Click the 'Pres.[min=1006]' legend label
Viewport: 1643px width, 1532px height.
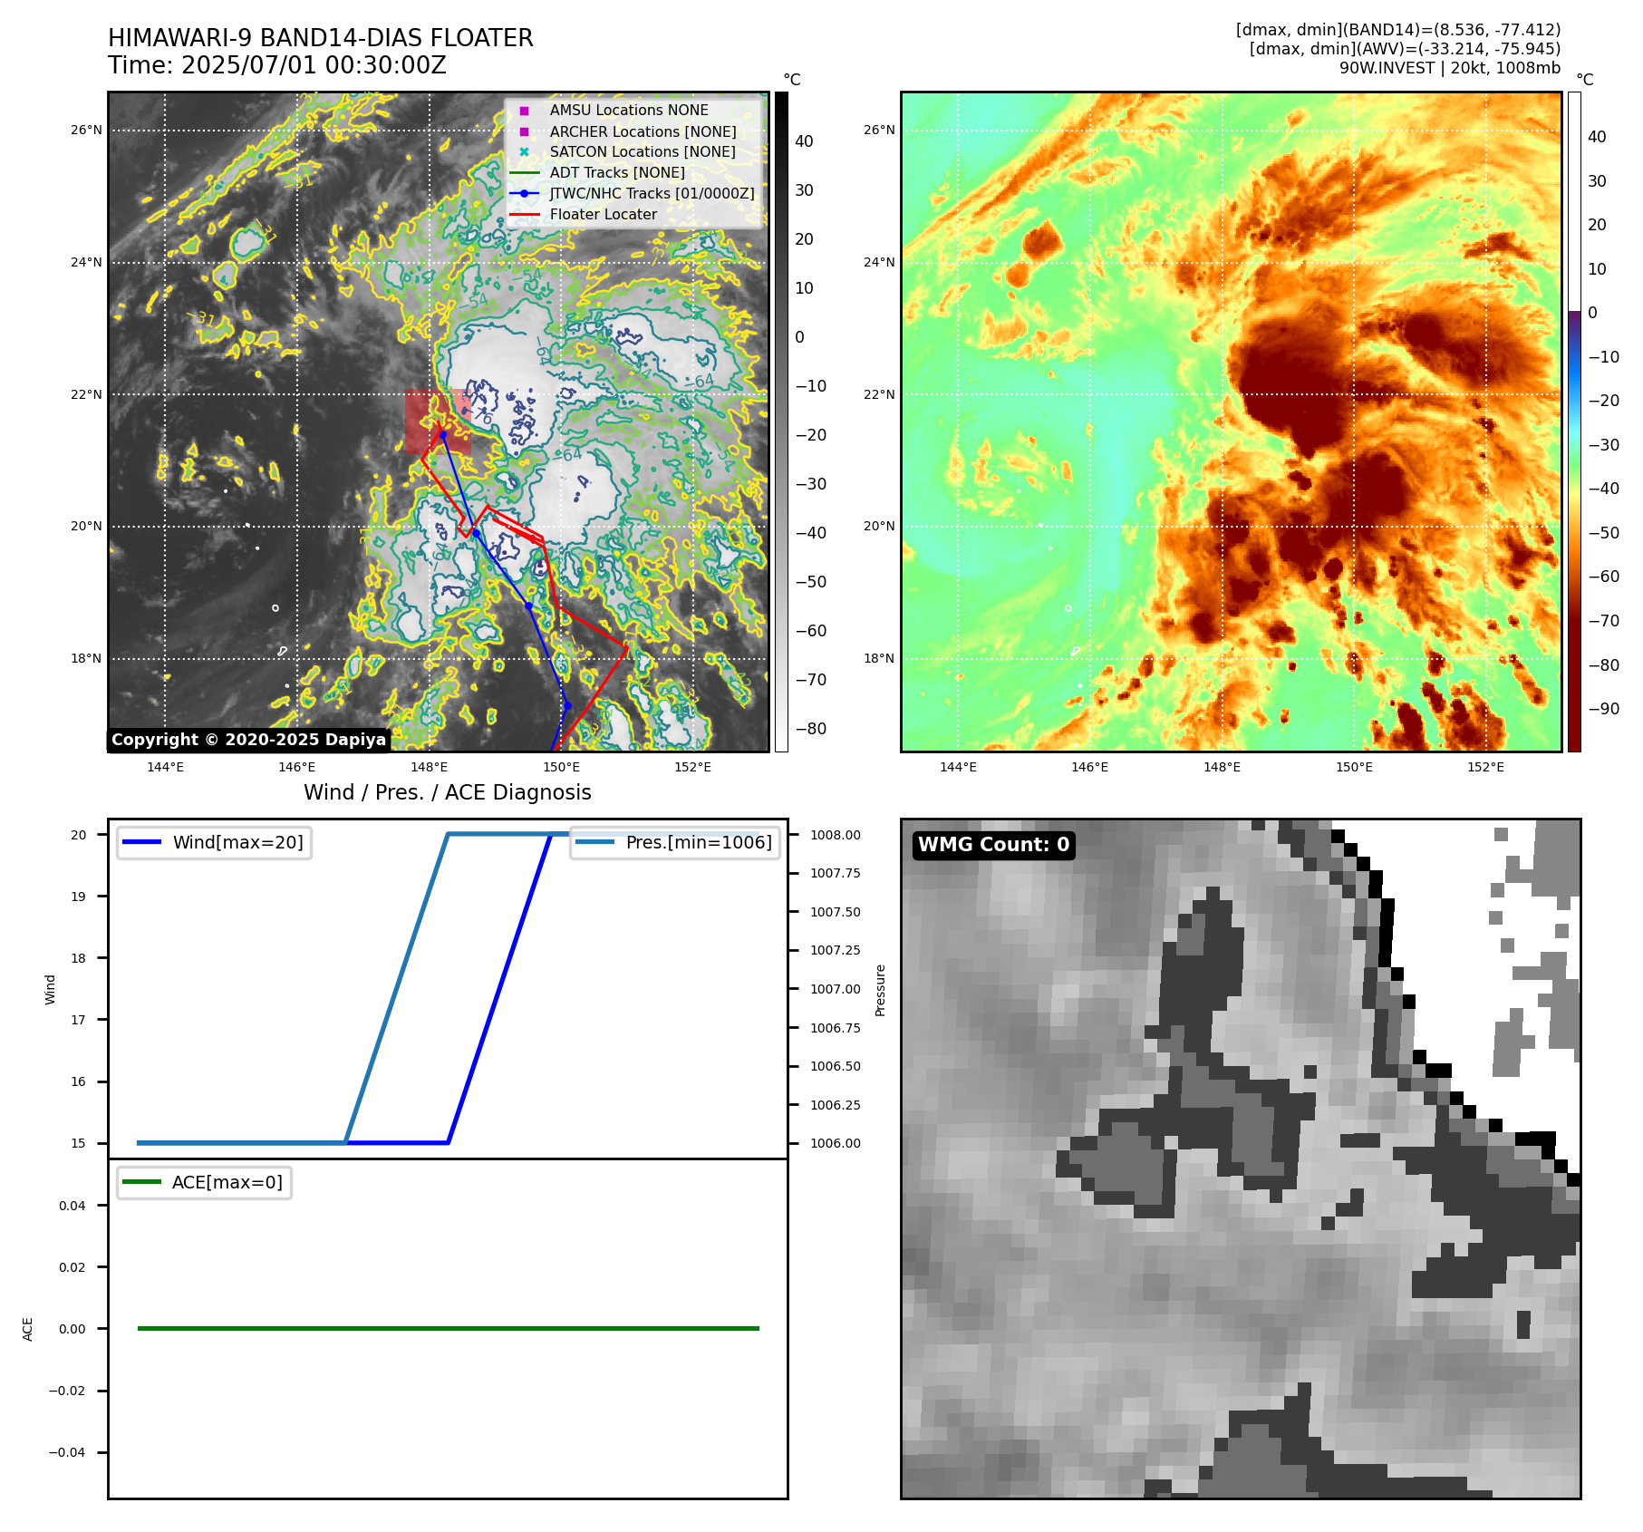pyautogui.click(x=699, y=842)
